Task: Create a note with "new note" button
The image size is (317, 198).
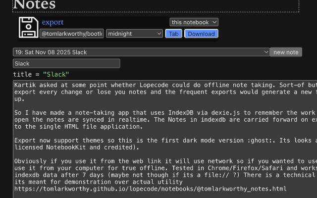Action: coord(286,52)
